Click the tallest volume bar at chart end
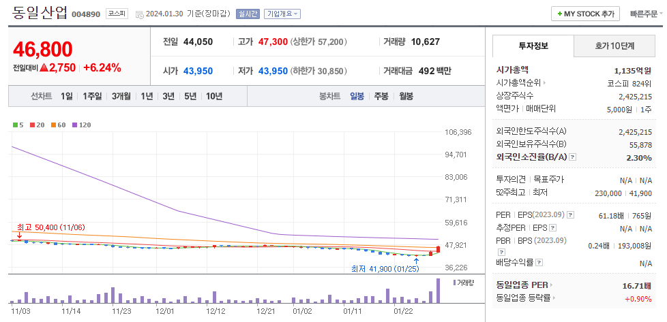 438,291
